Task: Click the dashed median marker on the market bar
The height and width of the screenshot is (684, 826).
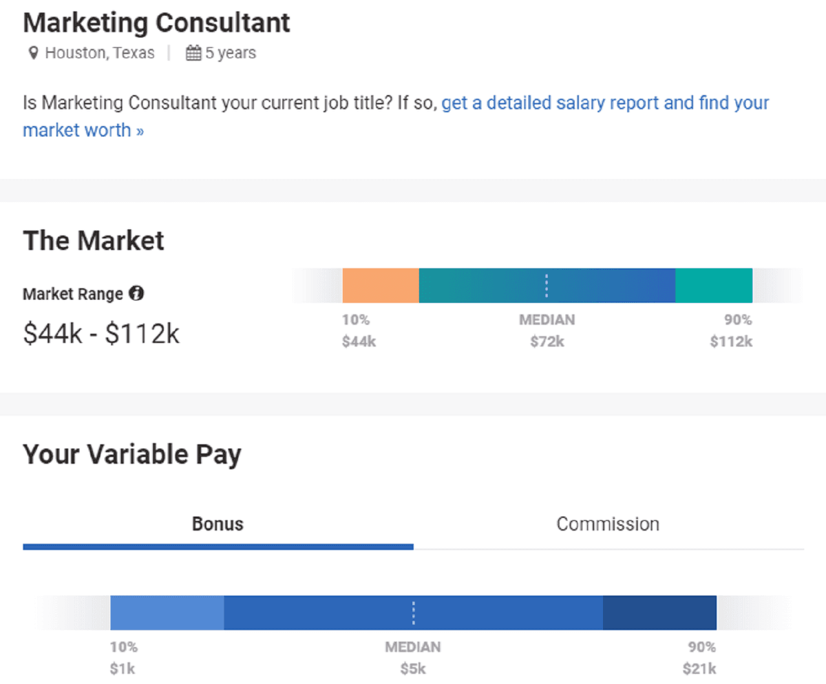Action: click(x=547, y=285)
